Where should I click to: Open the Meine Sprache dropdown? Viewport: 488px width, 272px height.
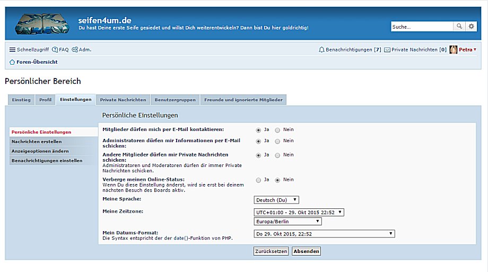click(x=276, y=200)
